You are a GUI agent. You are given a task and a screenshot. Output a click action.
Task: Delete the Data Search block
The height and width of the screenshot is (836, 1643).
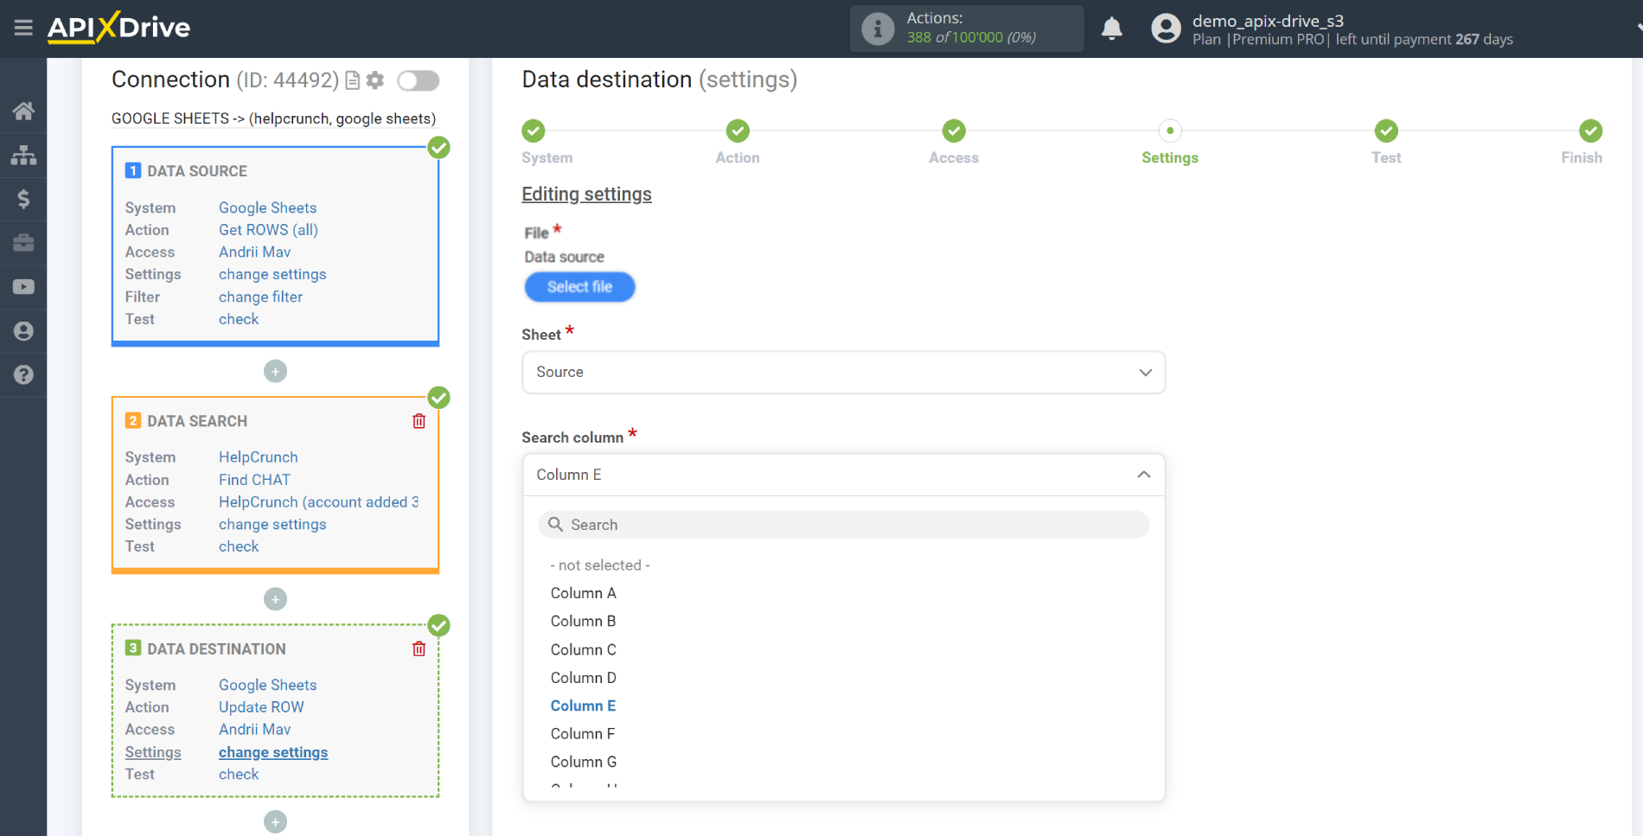pyautogui.click(x=419, y=421)
